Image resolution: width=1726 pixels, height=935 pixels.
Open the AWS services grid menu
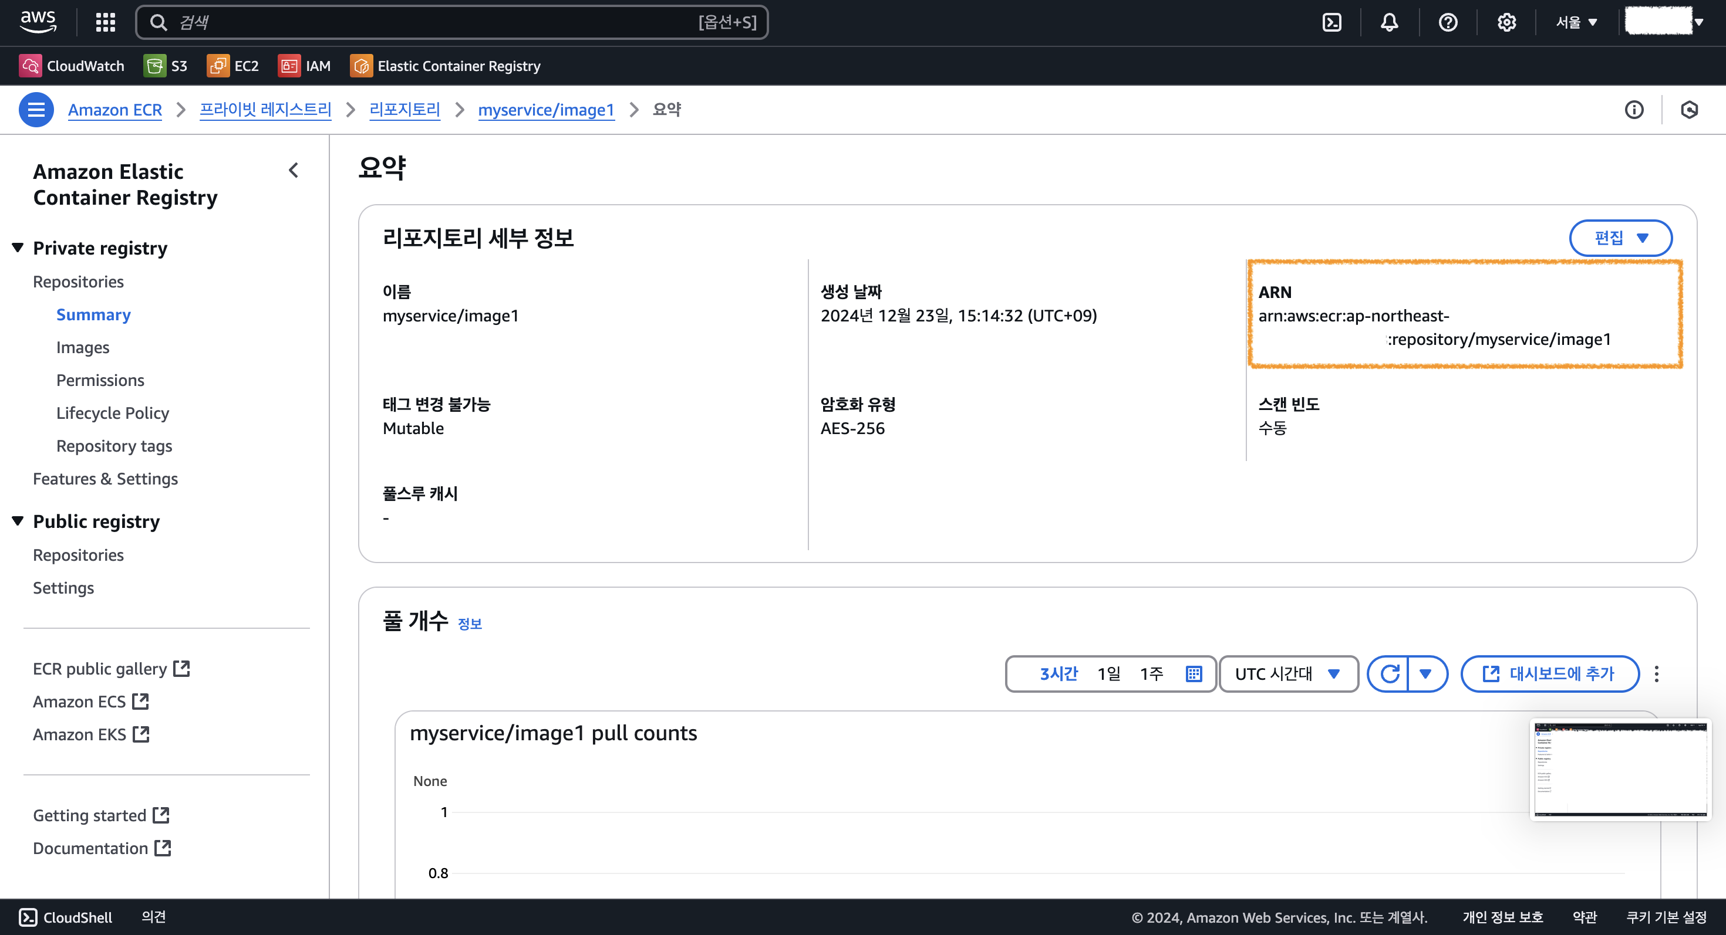click(x=105, y=22)
